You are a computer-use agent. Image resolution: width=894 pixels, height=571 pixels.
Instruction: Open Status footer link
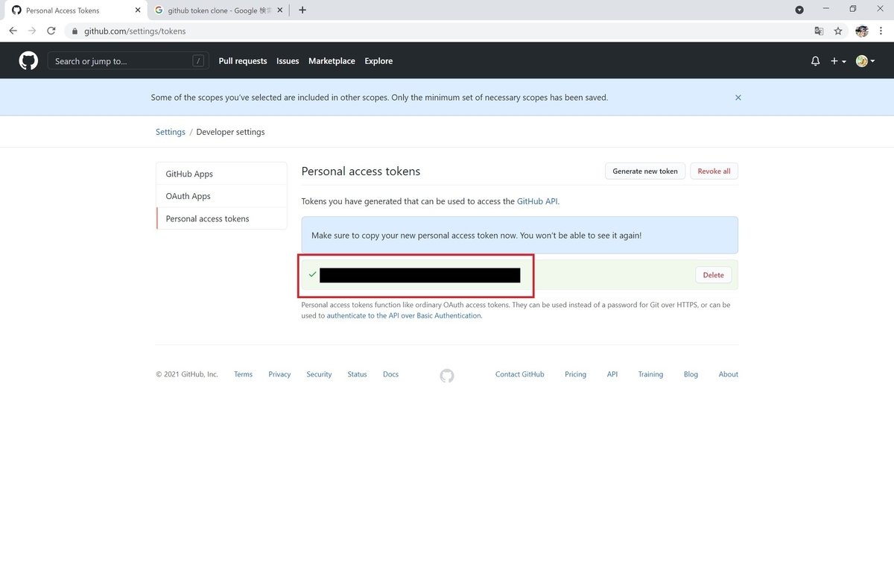tap(357, 374)
